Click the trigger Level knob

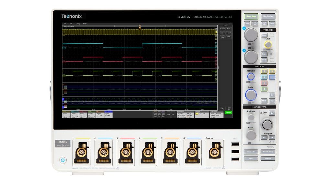pos(268,45)
